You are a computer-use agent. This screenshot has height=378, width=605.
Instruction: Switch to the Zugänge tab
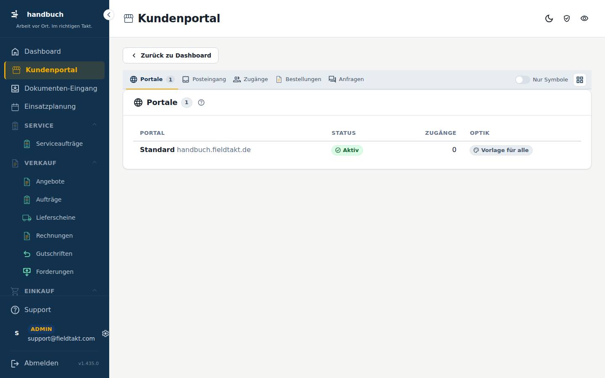250,79
